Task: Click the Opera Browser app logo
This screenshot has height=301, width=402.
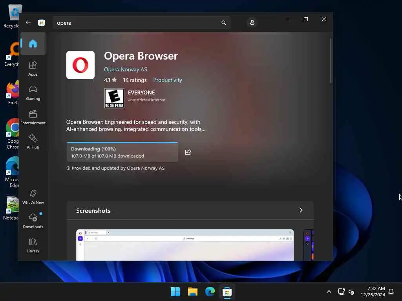Action: 80,65
